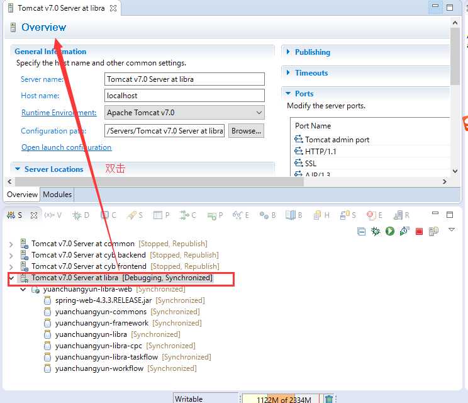Close the Tomcat v7.0 Server at libra editor tab

point(113,8)
